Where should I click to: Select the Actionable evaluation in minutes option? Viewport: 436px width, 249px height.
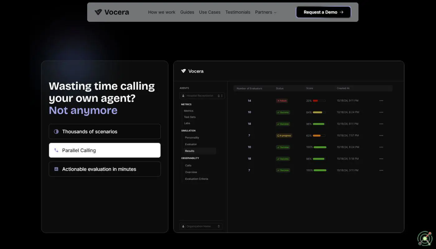(105, 169)
